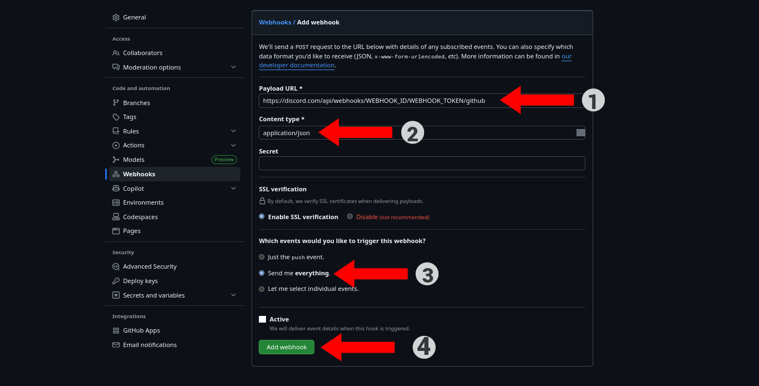
Task: Click the green Add webhook button
Action: [x=287, y=347]
